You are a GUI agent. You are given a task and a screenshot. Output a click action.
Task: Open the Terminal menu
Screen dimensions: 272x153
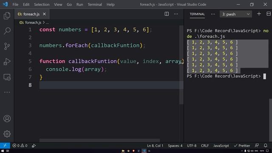pyautogui.click(x=95, y=5)
